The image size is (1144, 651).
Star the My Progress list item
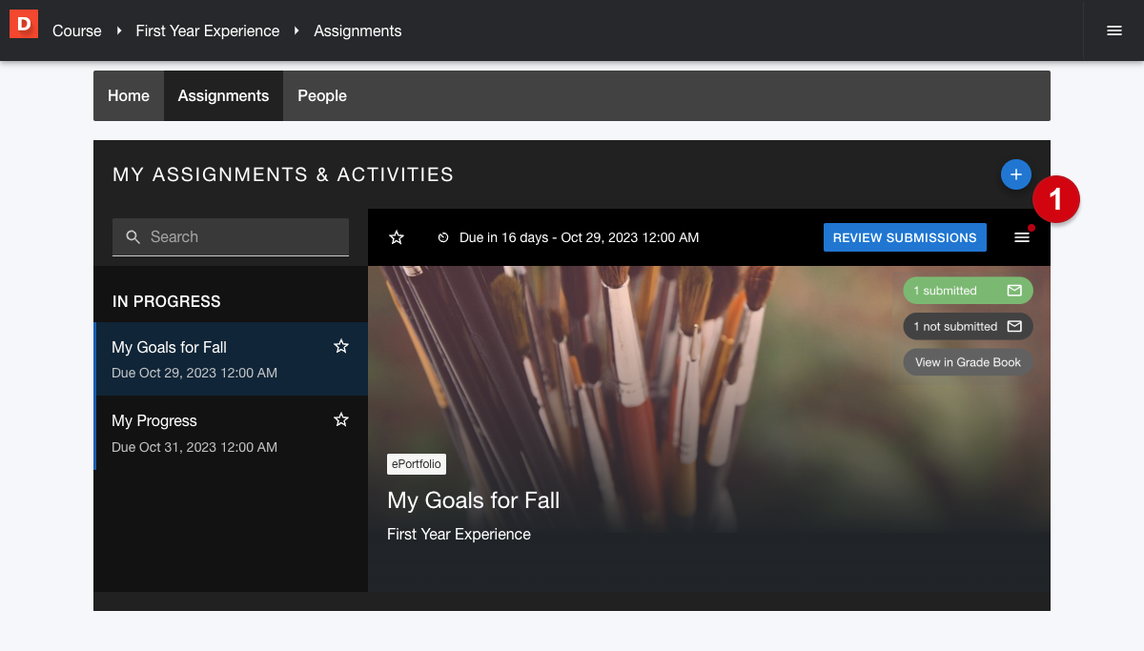[341, 419]
